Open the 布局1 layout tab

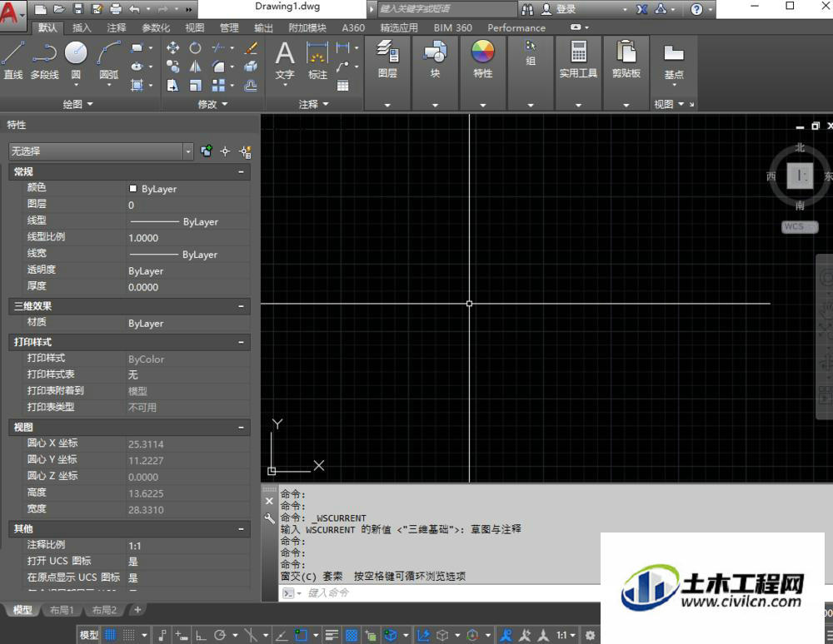[x=62, y=610]
